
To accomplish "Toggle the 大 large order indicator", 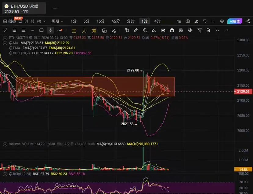I will tap(84, 31).
